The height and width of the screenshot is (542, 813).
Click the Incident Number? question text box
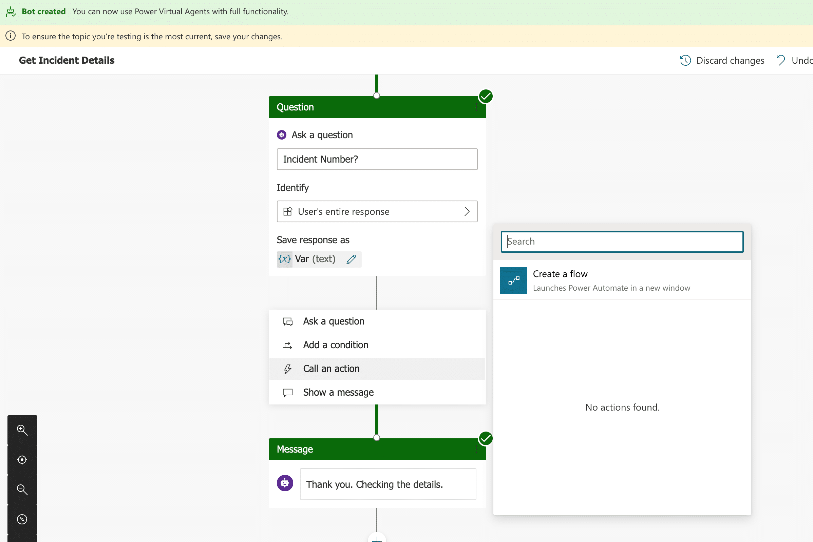tap(377, 159)
